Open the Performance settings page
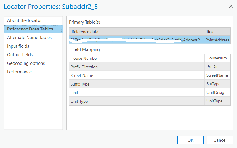The image size is (237, 148). 19,72
